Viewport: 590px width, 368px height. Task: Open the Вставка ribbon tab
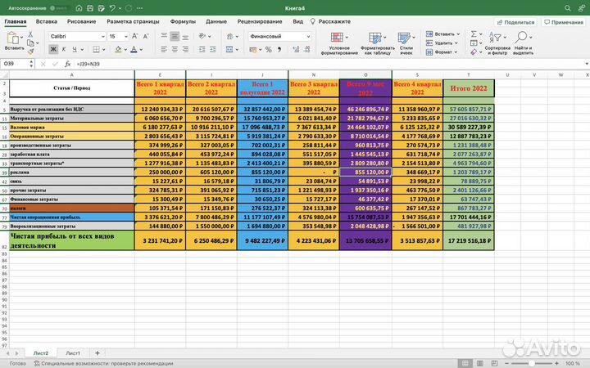[46, 21]
